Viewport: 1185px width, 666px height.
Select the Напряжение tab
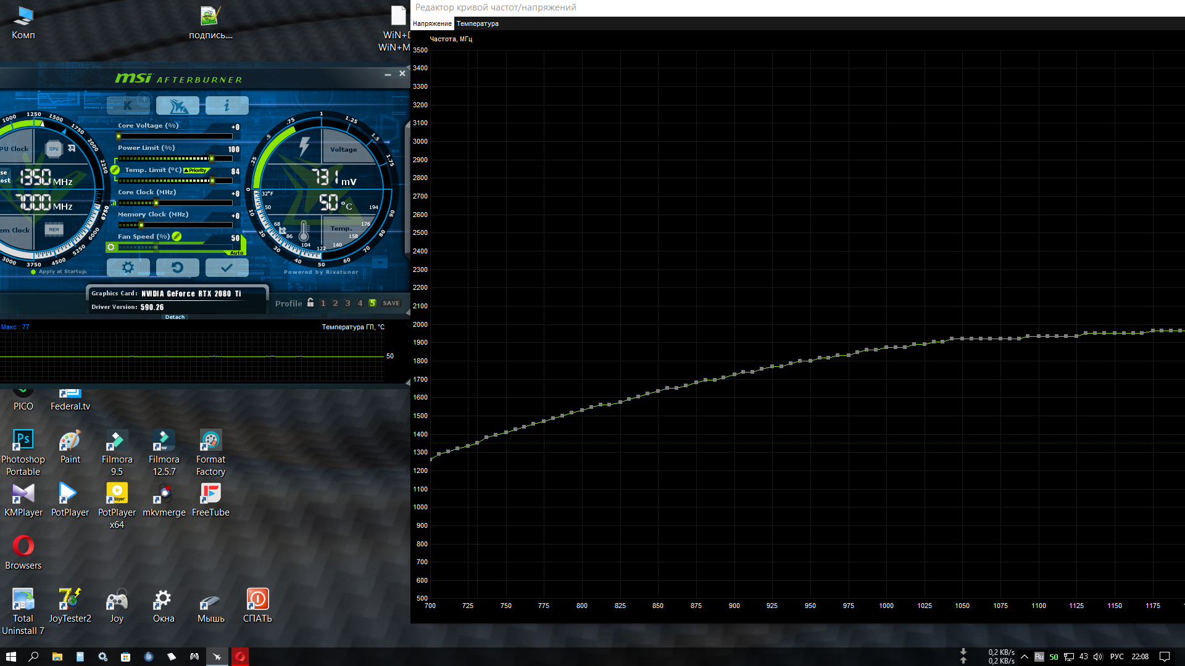(432, 23)
